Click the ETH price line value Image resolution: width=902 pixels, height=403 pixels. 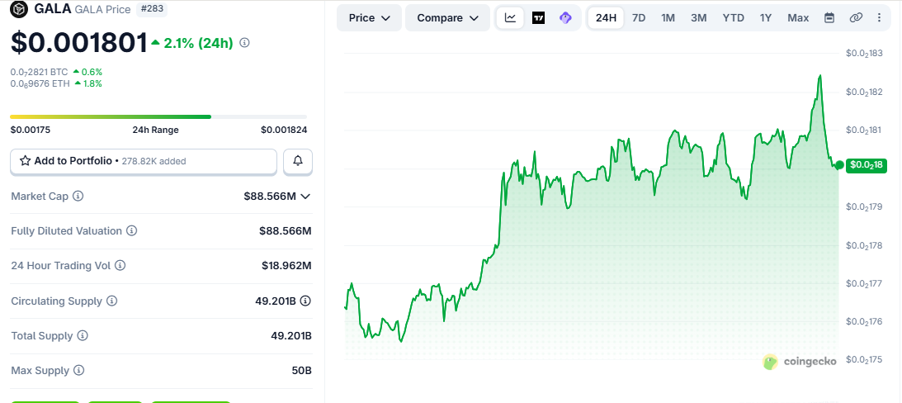pyautogui.click(x=40, y=83)
